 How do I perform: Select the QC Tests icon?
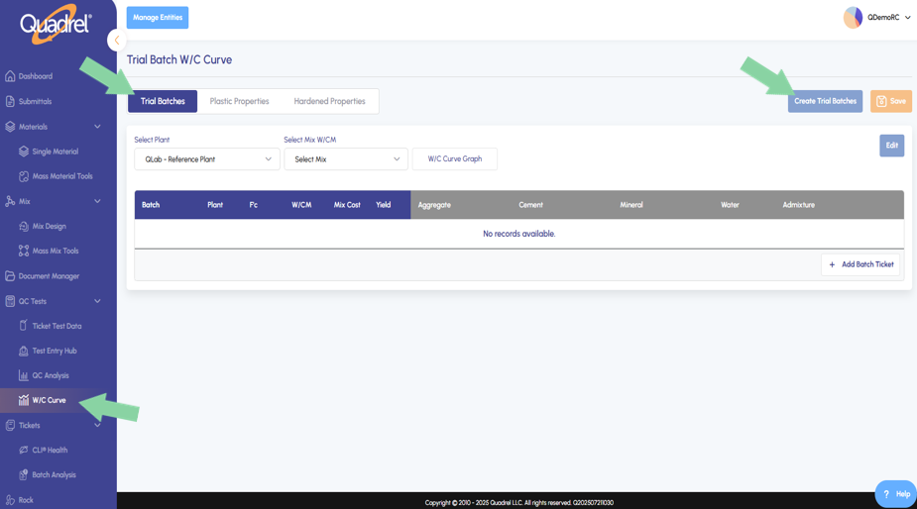[10, 301]
